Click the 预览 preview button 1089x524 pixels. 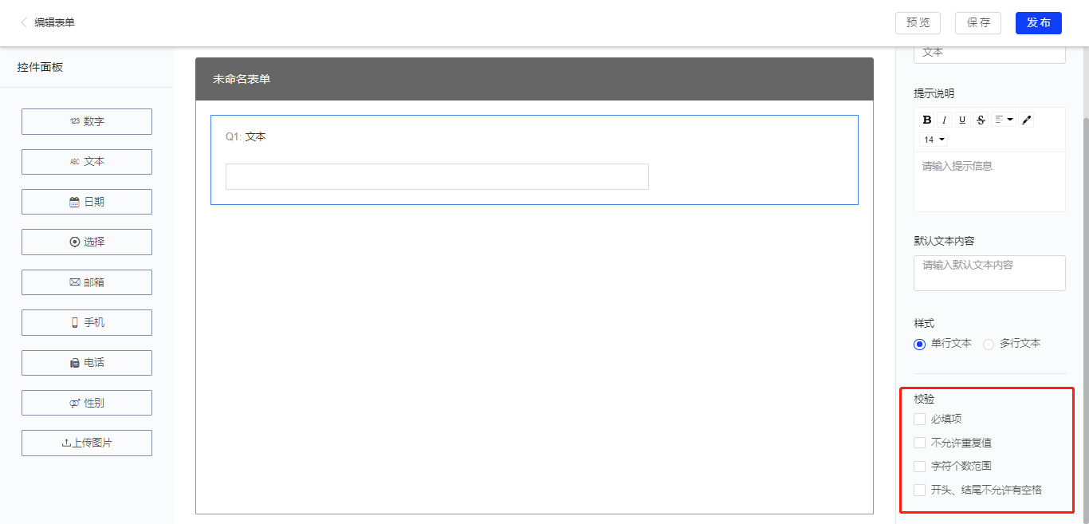coord(918,22)
